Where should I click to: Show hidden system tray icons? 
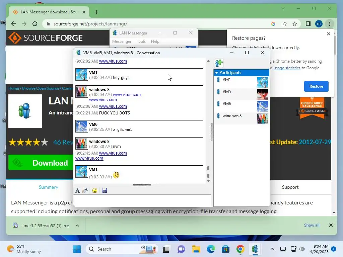[272, 249]
